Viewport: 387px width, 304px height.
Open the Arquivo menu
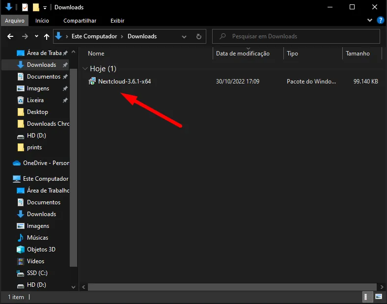point(15,21)
